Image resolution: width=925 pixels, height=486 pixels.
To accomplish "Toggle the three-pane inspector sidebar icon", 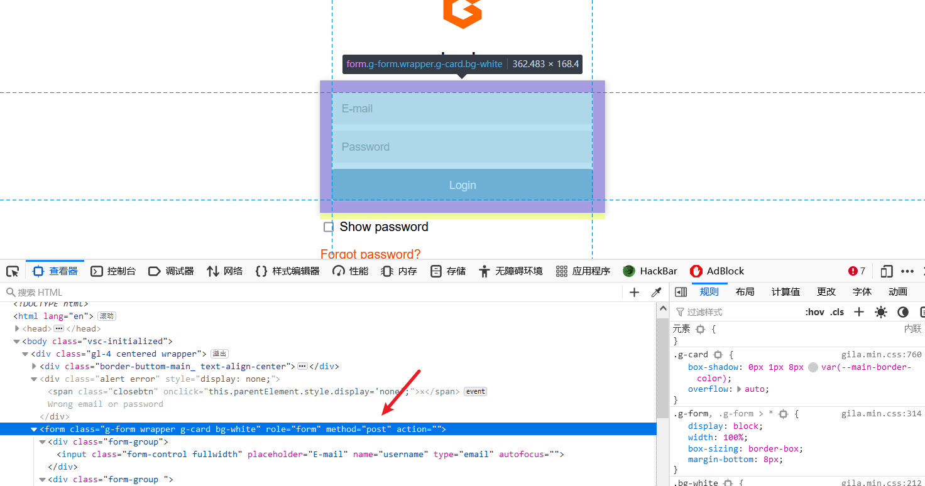I will pyautogui.click(x=681, y=292).
